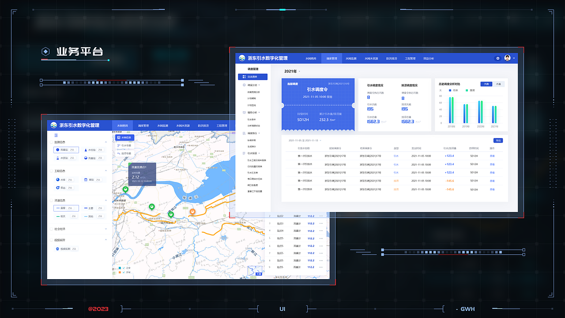Expand the 社会经济 section chevron
565x318 pixels.
(x=106, y=229)
